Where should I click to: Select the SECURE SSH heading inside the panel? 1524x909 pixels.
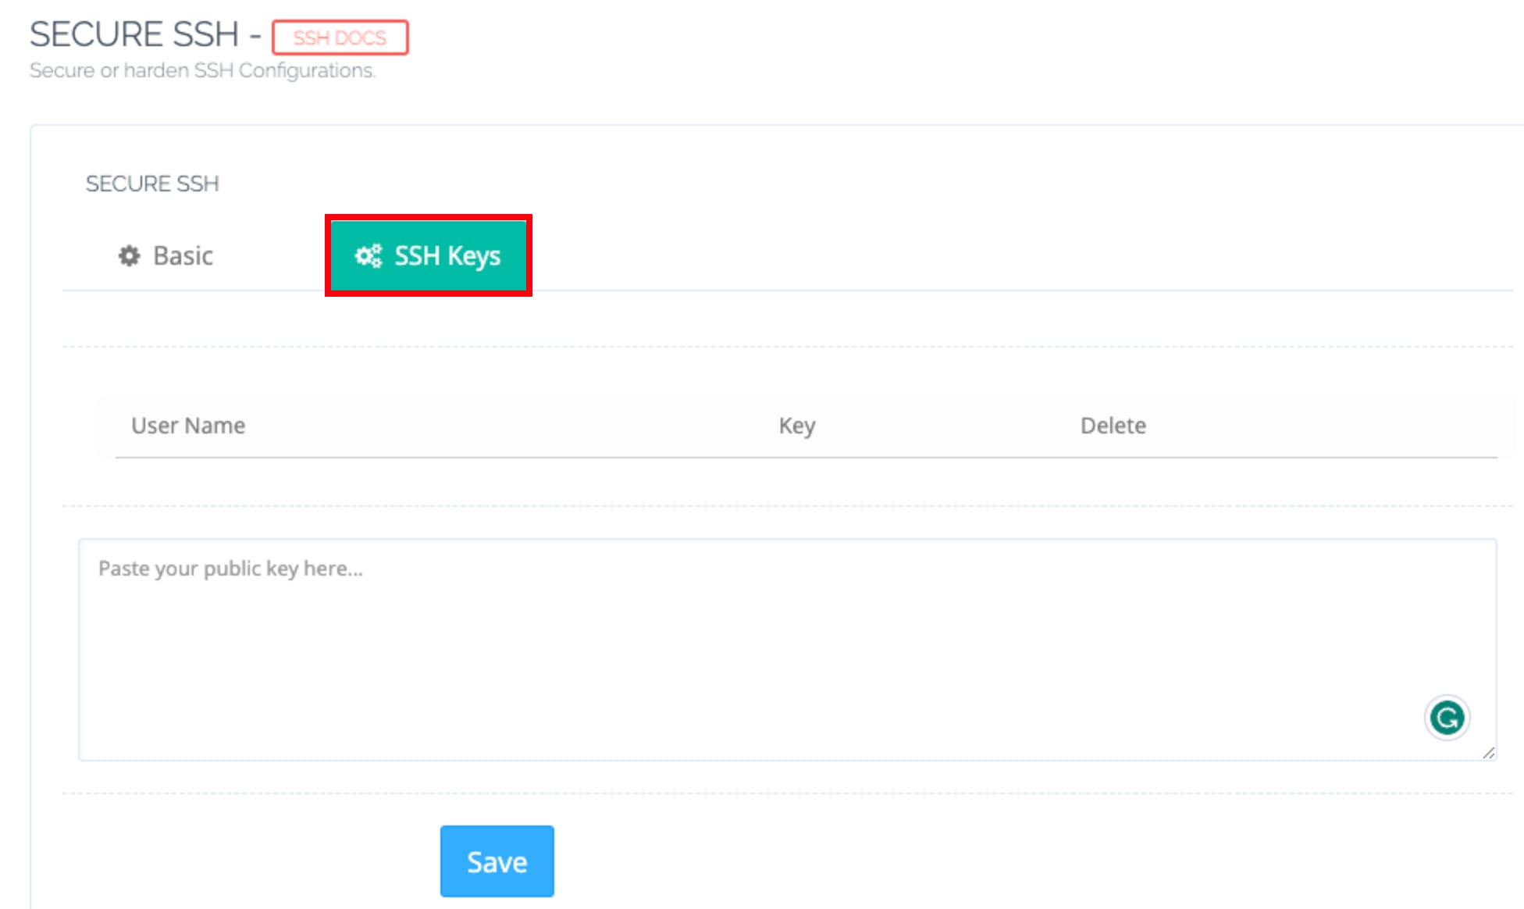coord(153,184)
